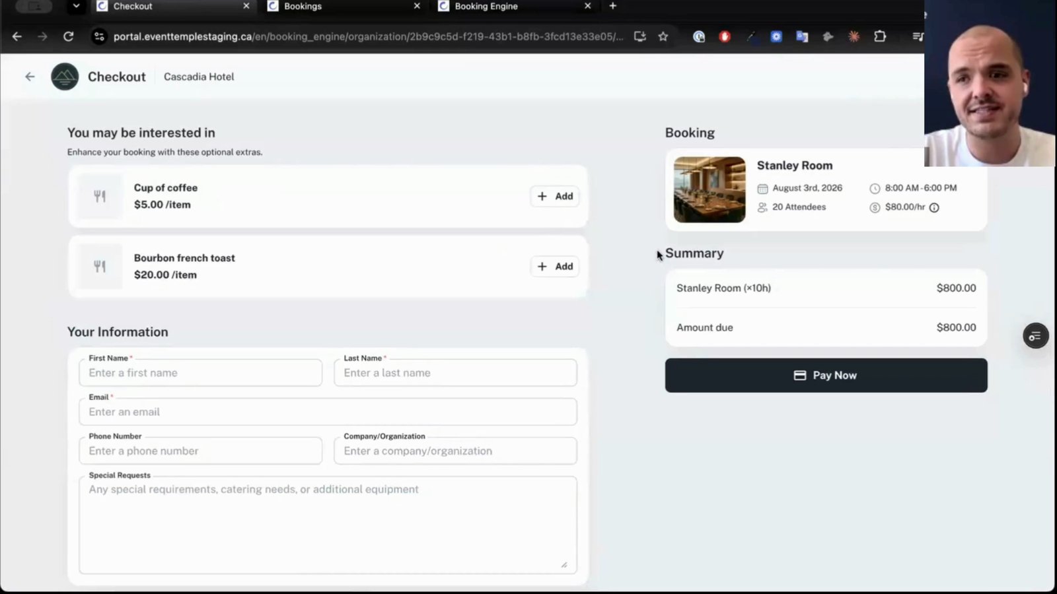1057x594 pixels.
Task: Reload the current page
Action: click(68, 36)
